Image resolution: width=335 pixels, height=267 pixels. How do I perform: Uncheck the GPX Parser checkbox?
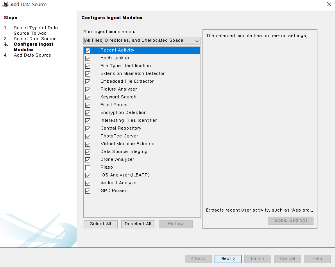coord(88,191)
